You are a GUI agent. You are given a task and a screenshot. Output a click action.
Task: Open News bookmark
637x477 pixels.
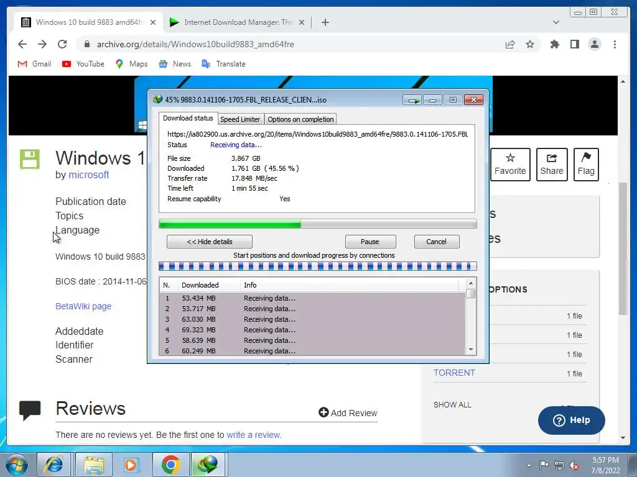point(175,64)
